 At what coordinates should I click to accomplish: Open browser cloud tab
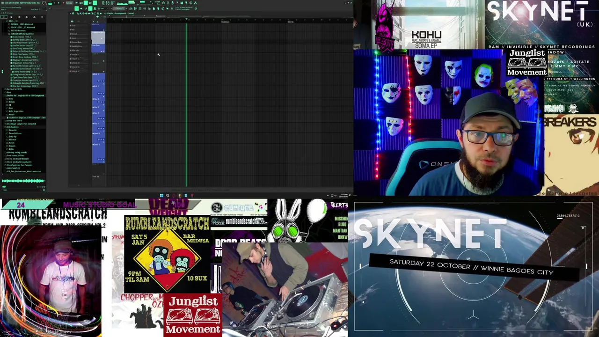coord(34,17)
